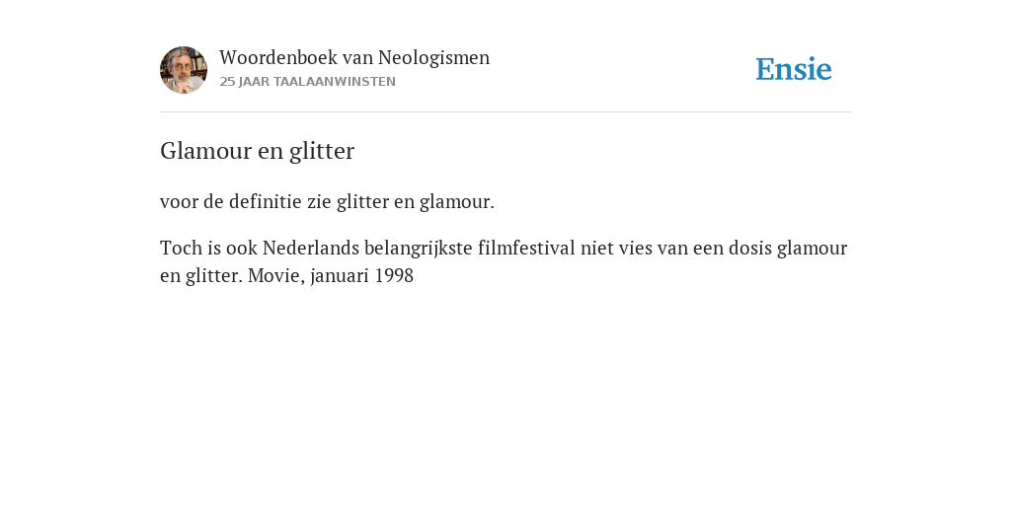Image resolution: width=1011 pixels, height=505 pixels.
Task: Open the Woordenboek van Neologismen title
Action: pyautogui.click(x=354, y=57)
